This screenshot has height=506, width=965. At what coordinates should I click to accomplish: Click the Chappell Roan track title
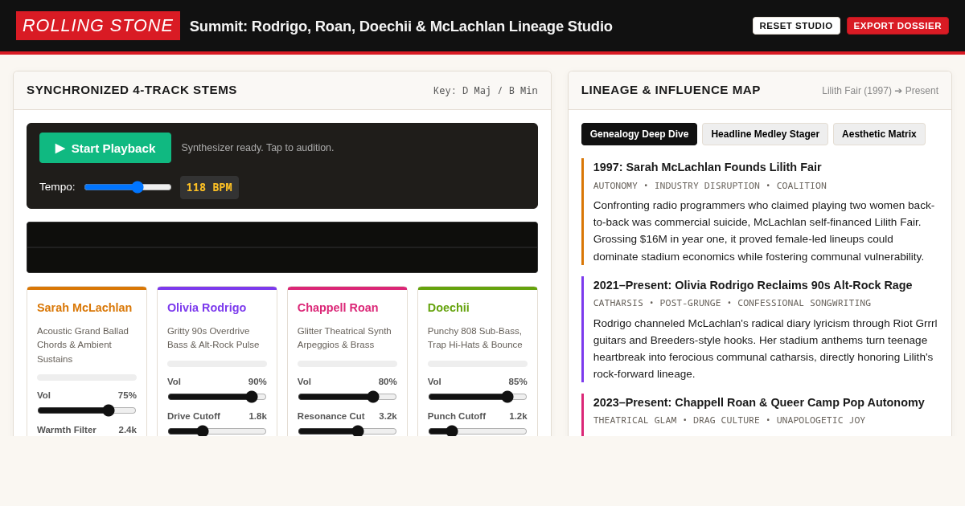338,308
